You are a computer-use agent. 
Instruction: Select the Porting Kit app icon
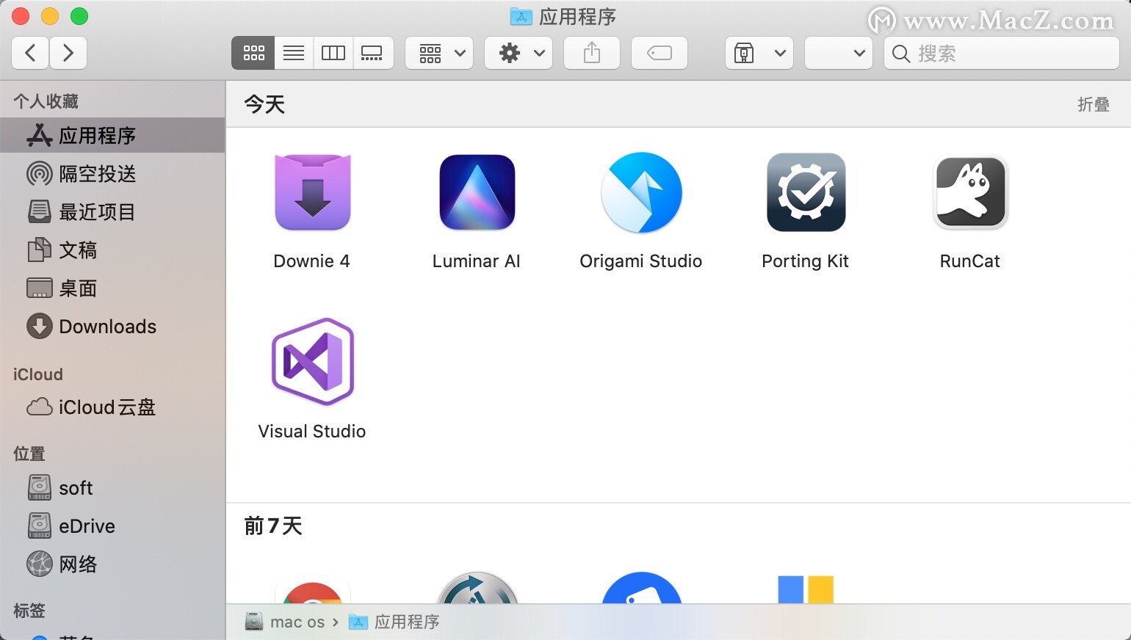(806, 192)
